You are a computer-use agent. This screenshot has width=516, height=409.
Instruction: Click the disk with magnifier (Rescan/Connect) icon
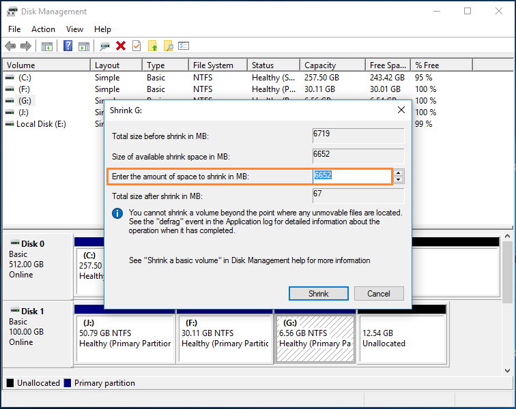point(104,46)
